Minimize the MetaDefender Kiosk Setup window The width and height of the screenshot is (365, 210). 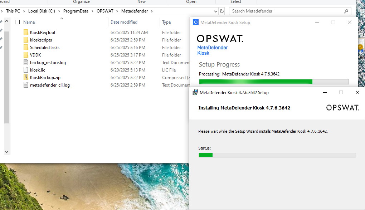317,22
